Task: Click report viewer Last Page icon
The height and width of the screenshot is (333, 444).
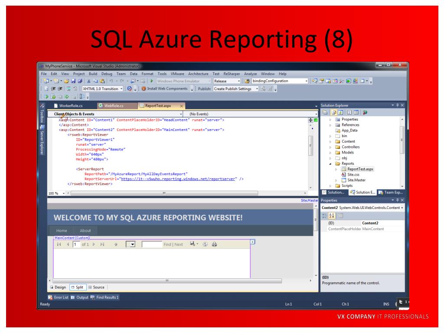Action: click(102, 245)
